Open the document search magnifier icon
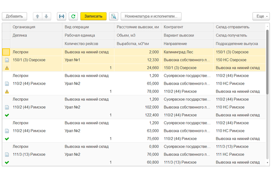This screenshot has height=179, width=271. (113, 16)
